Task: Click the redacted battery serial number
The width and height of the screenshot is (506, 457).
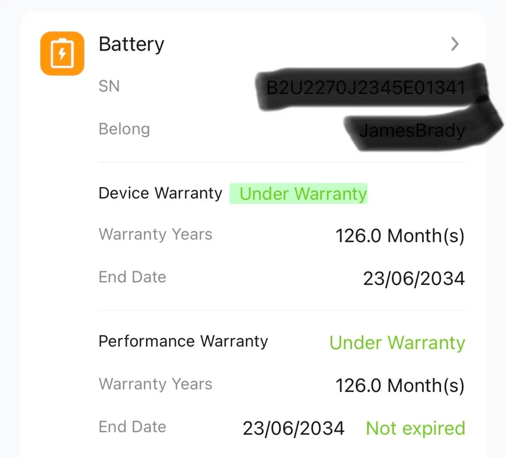Action: coord(366,88)
